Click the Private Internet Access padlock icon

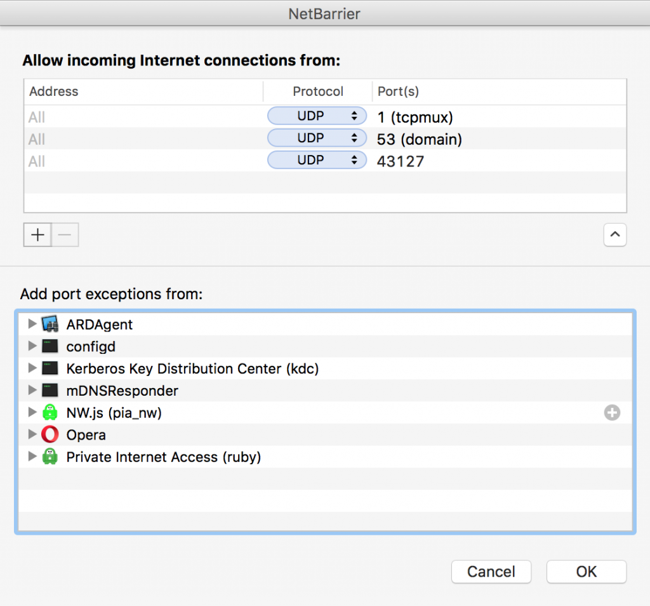[x=50, y=456]
